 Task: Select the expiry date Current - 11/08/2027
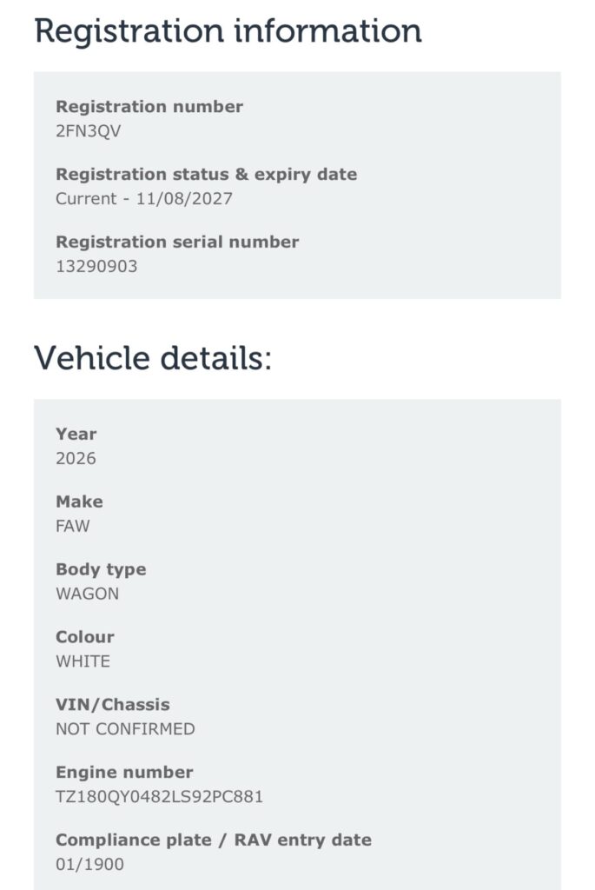(144, 199)
